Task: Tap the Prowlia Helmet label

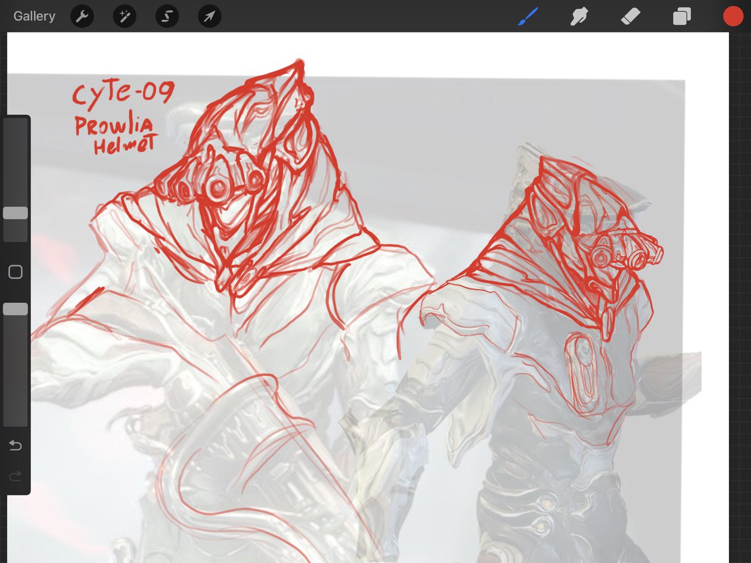Action: (114, 133)
